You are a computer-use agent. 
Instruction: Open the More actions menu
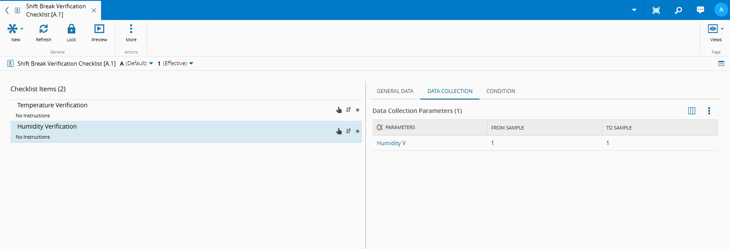[x=131, y=29]
